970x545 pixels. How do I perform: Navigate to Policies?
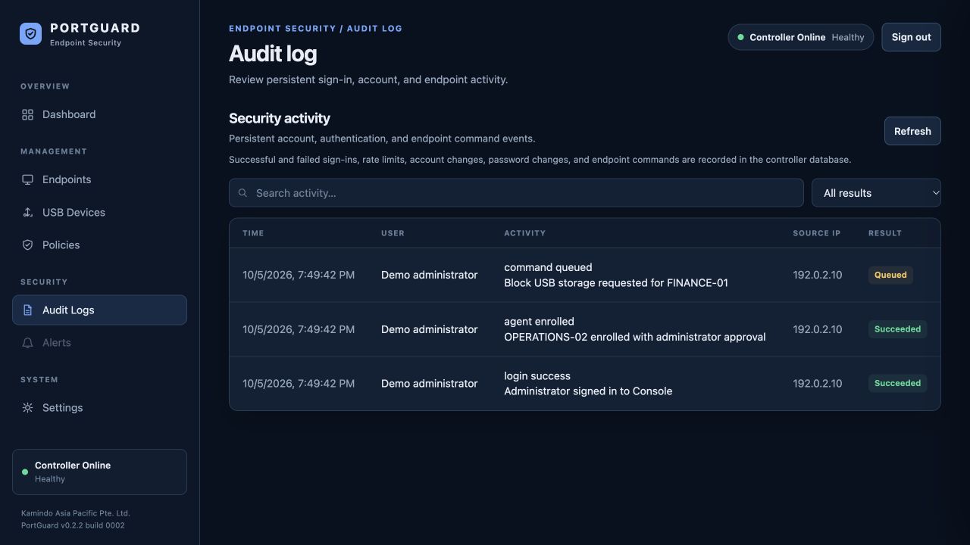(99, 244)
